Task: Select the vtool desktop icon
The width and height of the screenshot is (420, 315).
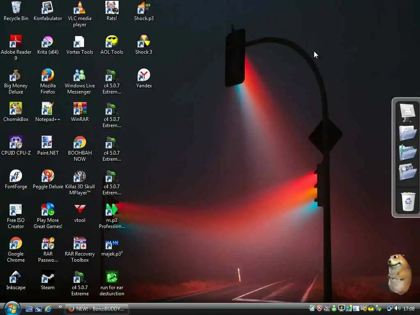Action: pyautogui.click(x=80, y=213)
